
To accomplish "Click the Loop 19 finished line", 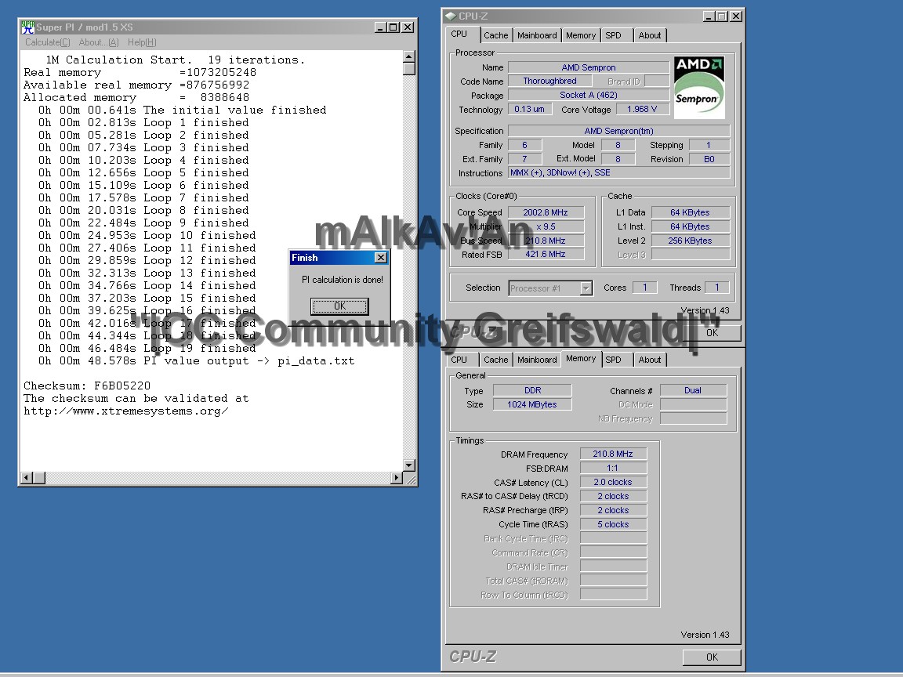I will pos(147,348).
